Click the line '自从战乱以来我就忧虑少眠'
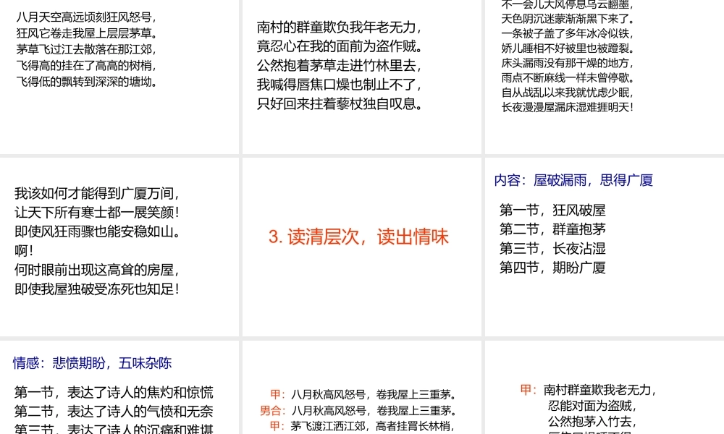The image size is (724, 434). tap(568, 93)
